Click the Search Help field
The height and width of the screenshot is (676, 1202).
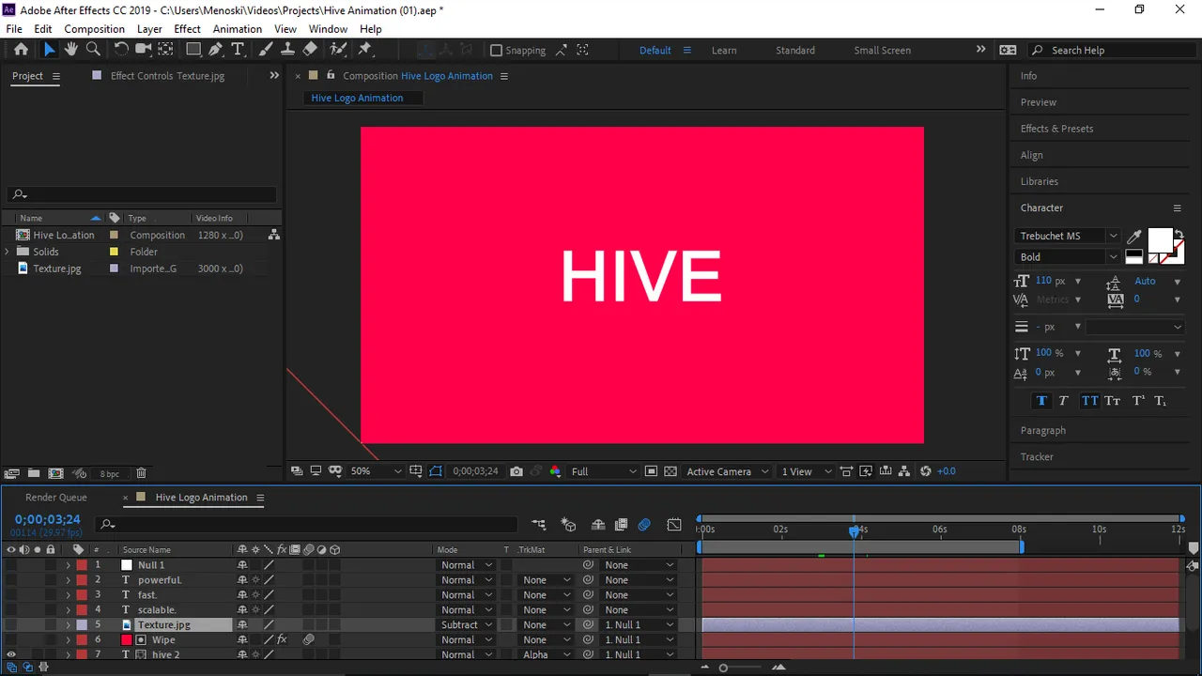click(1111, 50)
